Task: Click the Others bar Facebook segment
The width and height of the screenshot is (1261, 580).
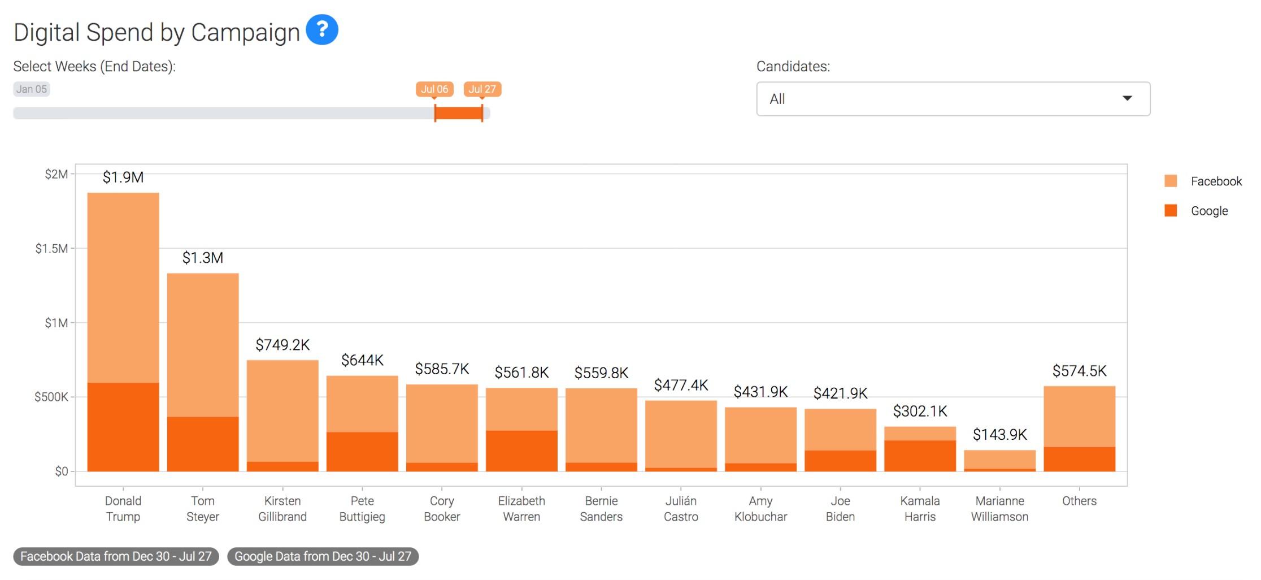Action: [1079, 416]
